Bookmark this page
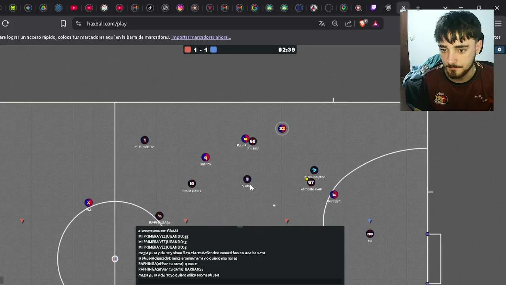506x285 pixels. tap(63, 24)
